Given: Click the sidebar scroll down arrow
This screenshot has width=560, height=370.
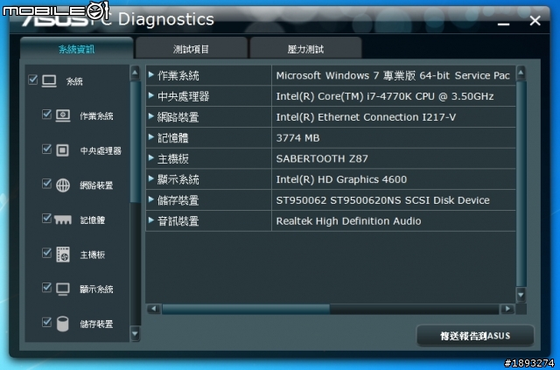Looking at the screenshot, I should 135,334.
